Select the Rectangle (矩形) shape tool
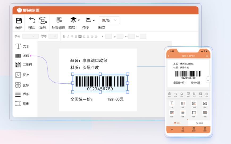Viewport: 231px width, 144px height. coord(22,103)
